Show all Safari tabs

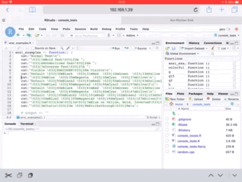tap(234, 10)
